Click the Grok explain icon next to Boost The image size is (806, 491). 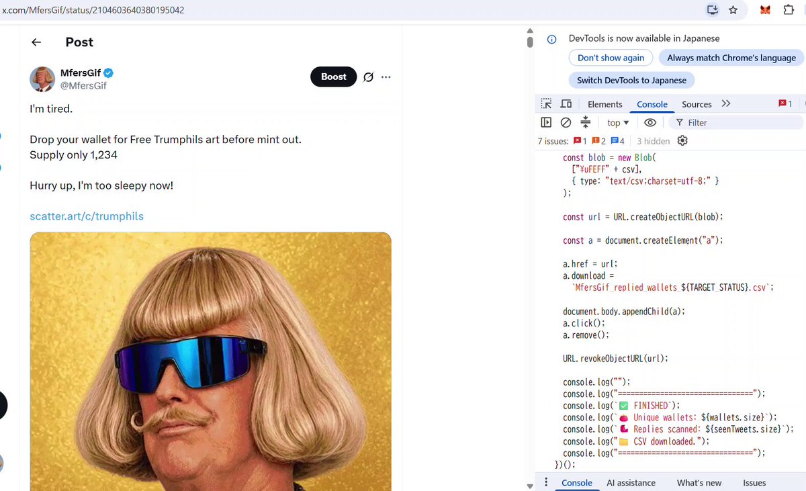pos(368,77)
